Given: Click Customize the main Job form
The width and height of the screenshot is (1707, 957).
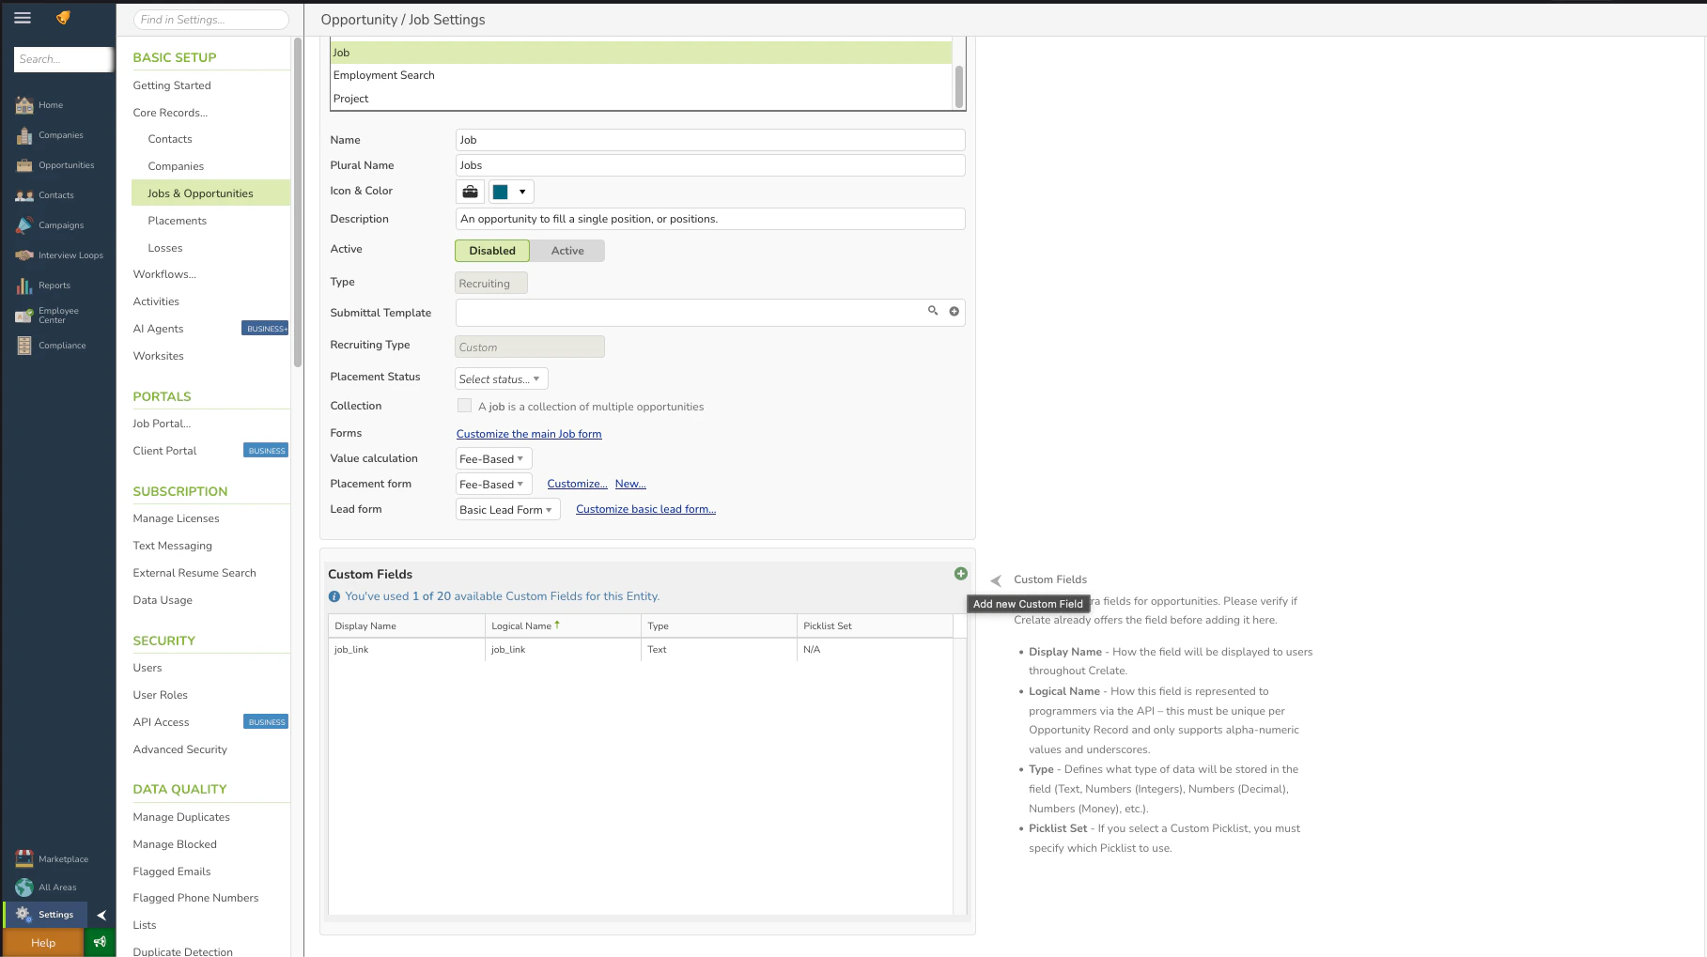Looking at the screenshot, I should coord(529,433).
